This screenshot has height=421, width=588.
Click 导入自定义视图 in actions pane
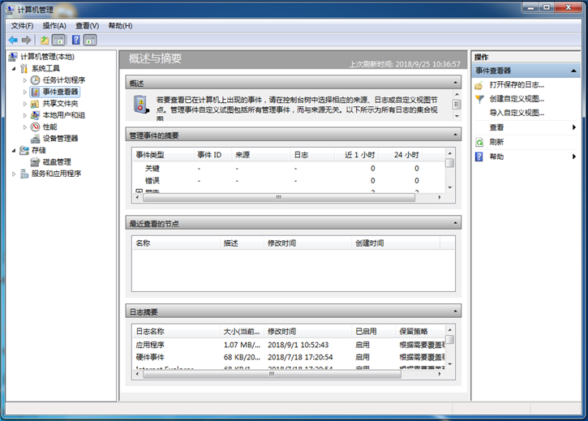click(517, 113)
